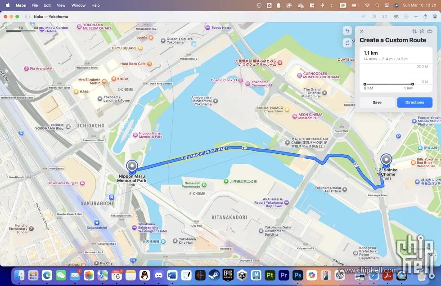Open Steam from the Dock
Image resolution: width=441 pixels, height=286 pixels.
click(214, 275)
